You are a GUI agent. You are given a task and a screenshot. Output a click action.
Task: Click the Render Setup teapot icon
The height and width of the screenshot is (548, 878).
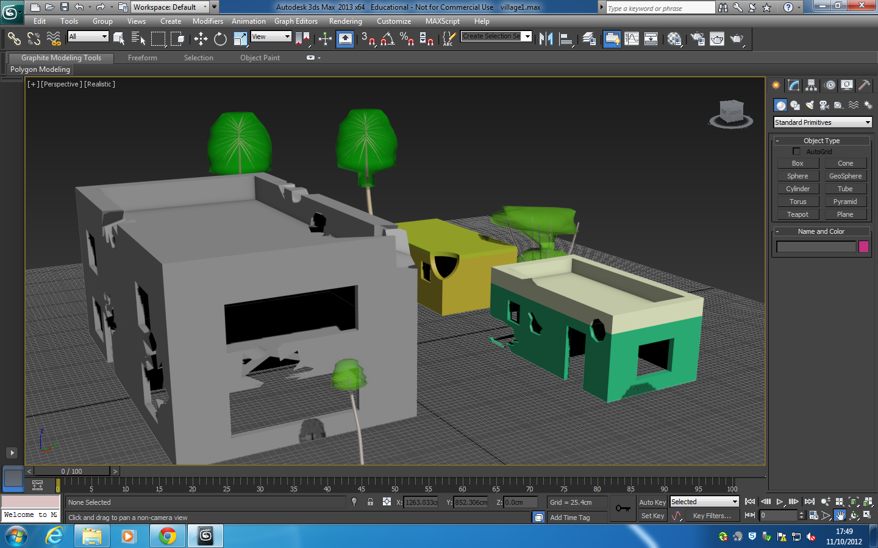pyautogui.click(x=697, y=40)
